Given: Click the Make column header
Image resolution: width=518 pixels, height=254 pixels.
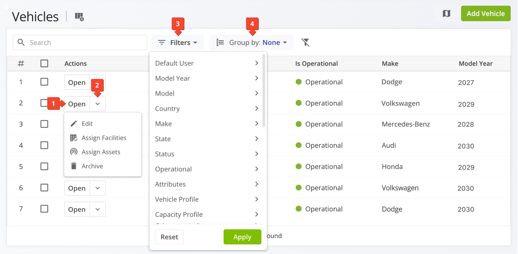Looking at the screenshot, I should (390, 63).
